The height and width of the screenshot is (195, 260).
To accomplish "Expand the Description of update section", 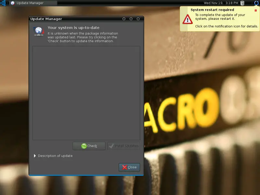I will [x=53, y=156].
